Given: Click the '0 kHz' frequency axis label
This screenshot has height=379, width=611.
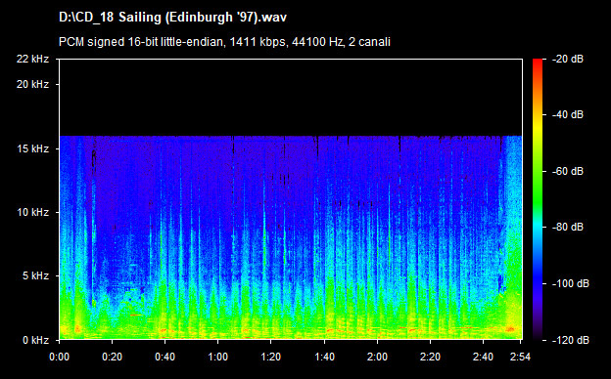Looking at the screenshot, I should (35, 341).
